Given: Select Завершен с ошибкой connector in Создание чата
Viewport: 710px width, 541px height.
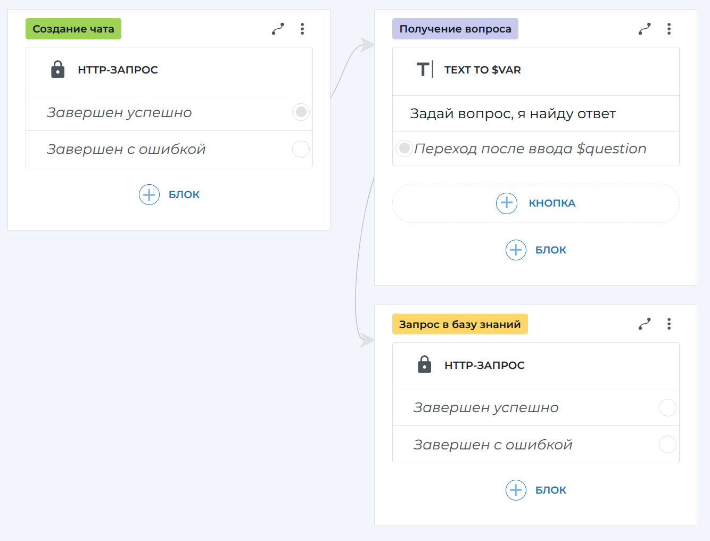Looking at the screenshot, I should [301, 149].
